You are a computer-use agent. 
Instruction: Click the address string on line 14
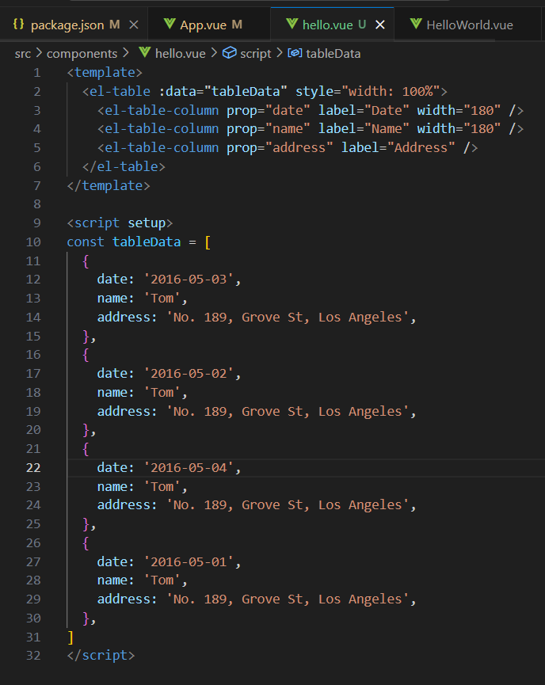click(288, 318)
